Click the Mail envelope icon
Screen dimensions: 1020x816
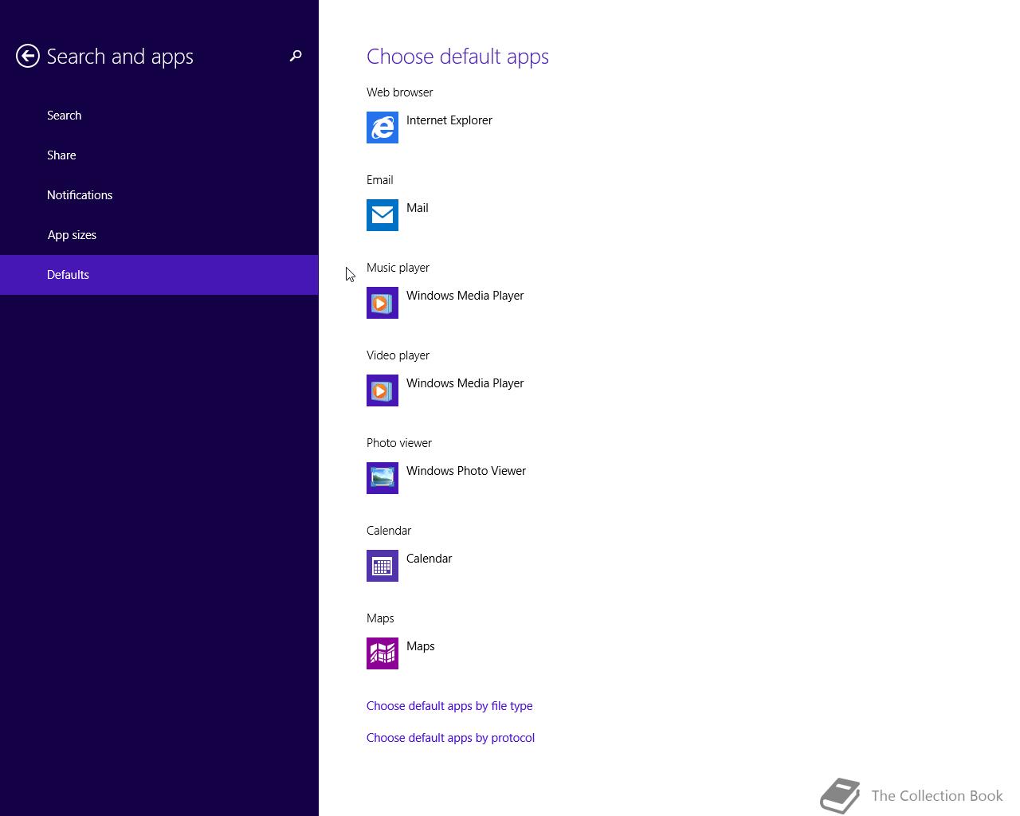coord(382,215)
